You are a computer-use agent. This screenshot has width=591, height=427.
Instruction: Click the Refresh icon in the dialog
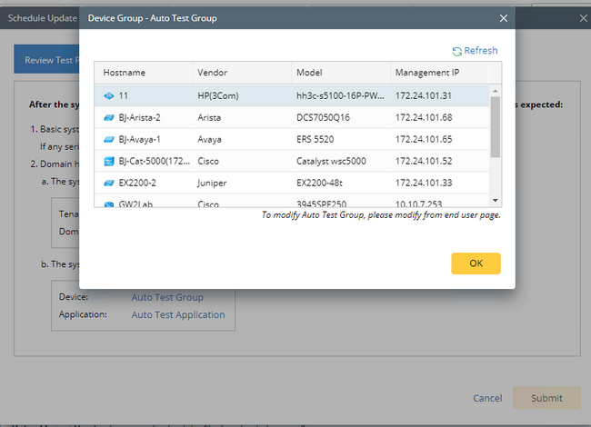pos(457,52)
